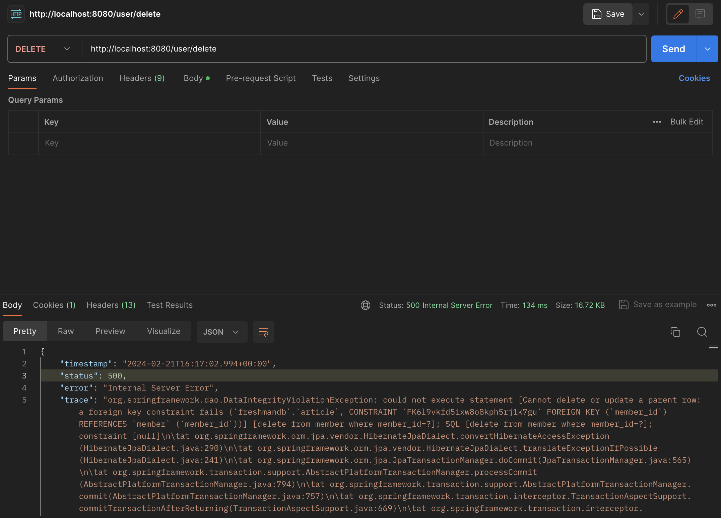Click Save as example
Screen dimensions: 721x518
tap(658, 305)
